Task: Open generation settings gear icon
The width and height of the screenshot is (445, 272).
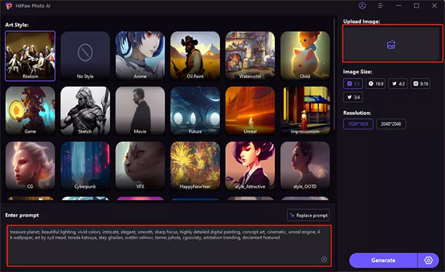Action: (x=428, y=260)
